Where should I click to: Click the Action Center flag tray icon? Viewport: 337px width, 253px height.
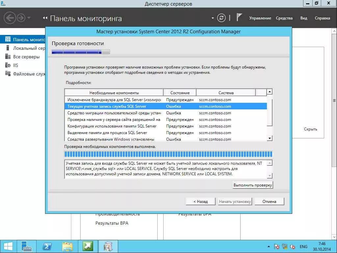click(276, 246)
